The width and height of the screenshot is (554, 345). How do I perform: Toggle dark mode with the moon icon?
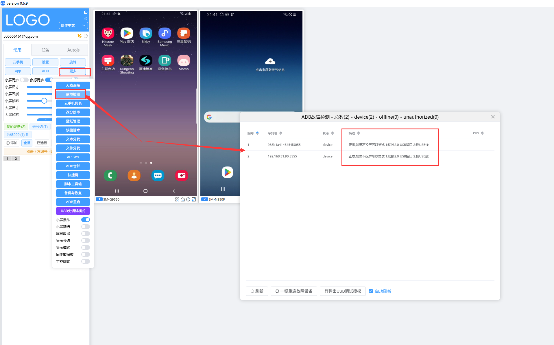[86, 12]
